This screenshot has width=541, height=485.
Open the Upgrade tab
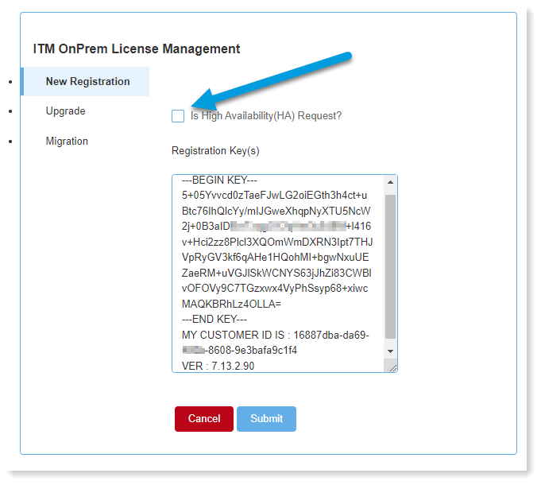[65, 111]
